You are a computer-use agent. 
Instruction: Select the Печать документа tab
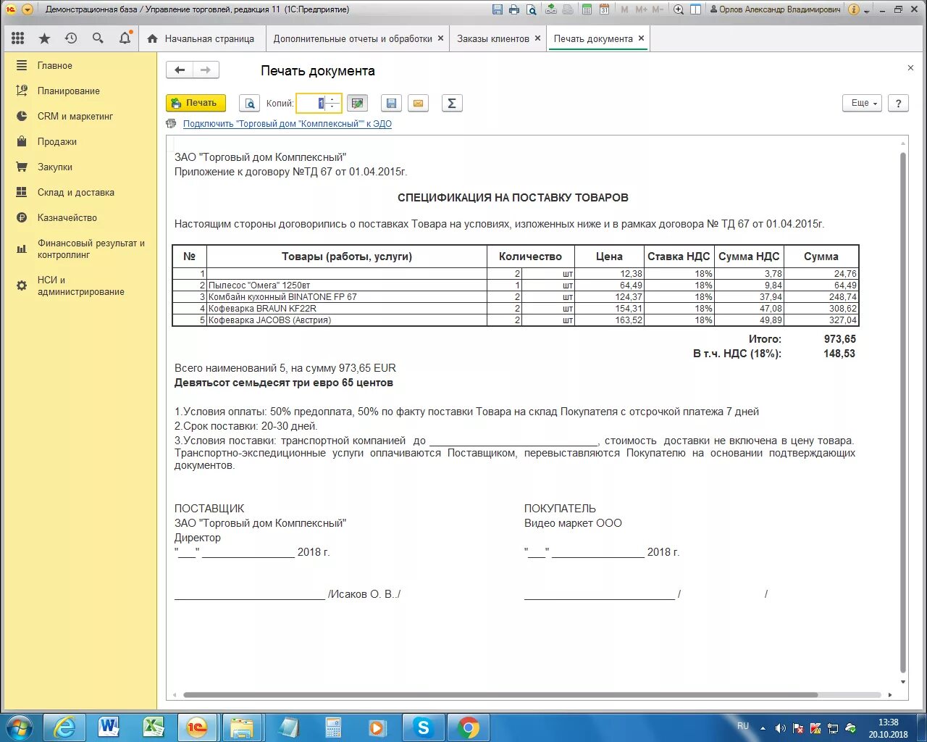[x=593, y=38]
